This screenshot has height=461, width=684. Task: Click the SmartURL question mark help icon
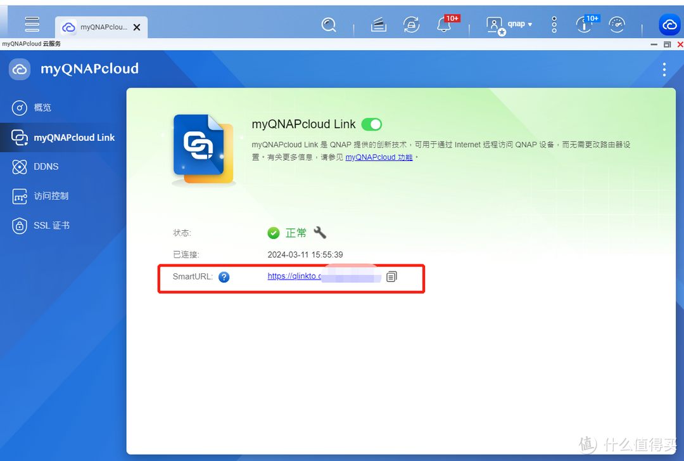tap(224, 276)
